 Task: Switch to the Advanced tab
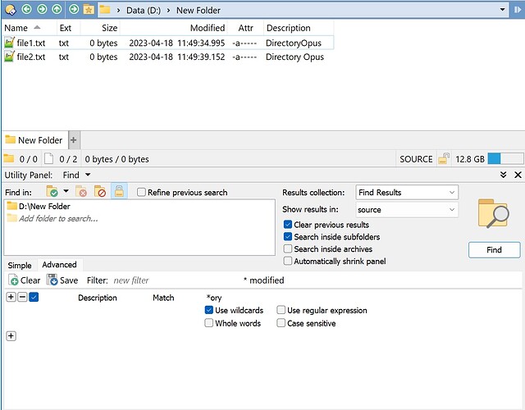60,265
